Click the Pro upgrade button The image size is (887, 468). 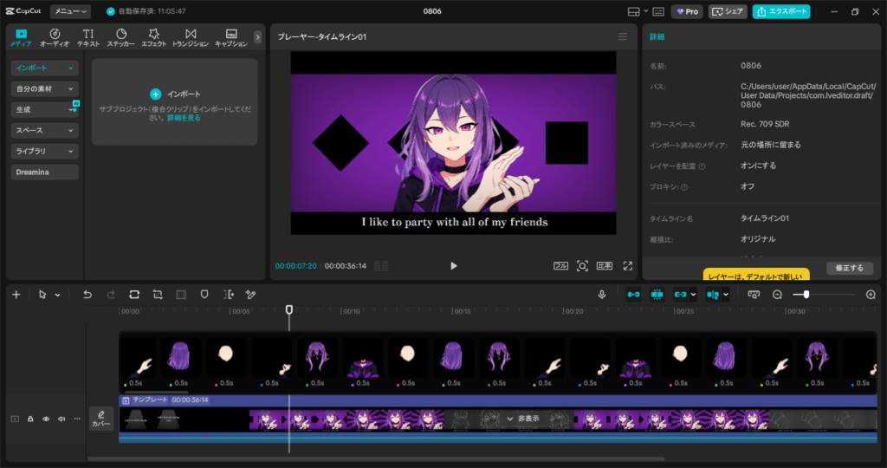click(687, 11)
